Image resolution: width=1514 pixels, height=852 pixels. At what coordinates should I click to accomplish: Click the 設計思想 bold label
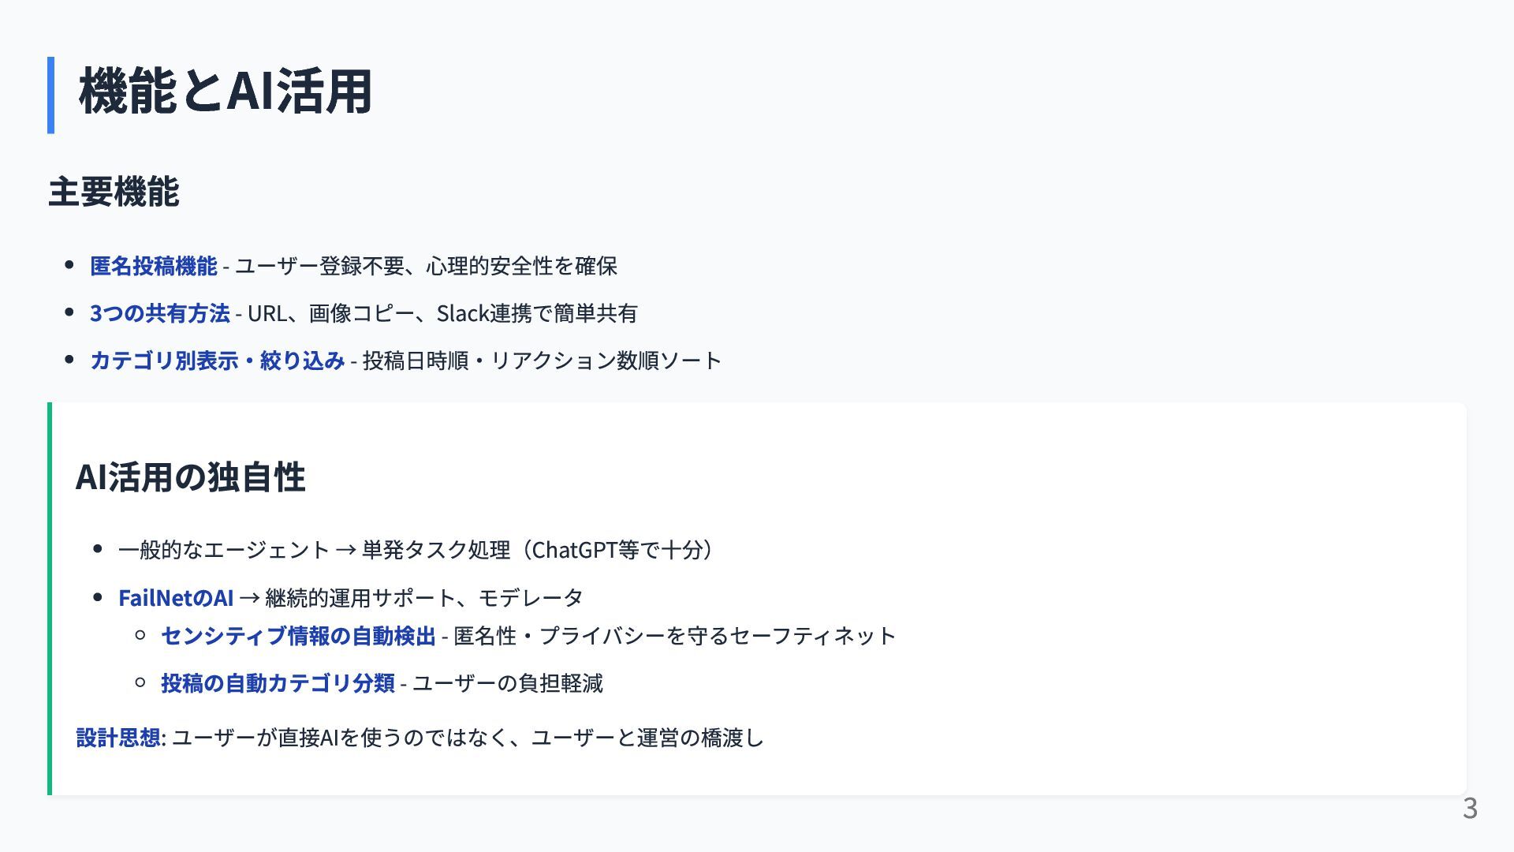coord(118,738)
